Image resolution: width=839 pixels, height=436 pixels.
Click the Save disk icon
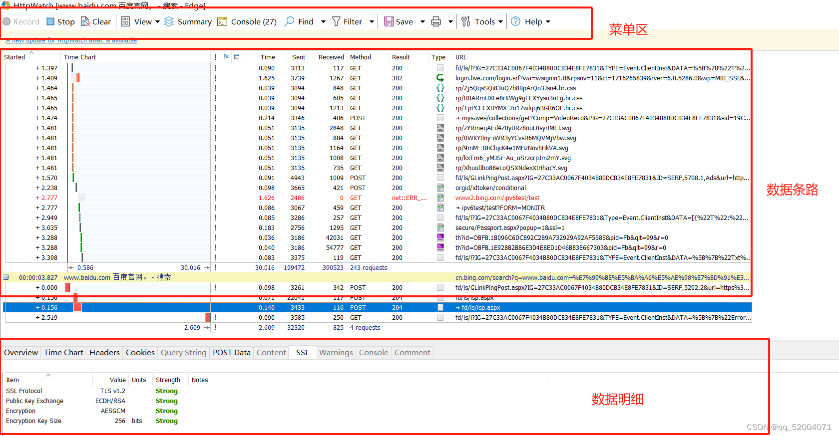pos(389,21)
